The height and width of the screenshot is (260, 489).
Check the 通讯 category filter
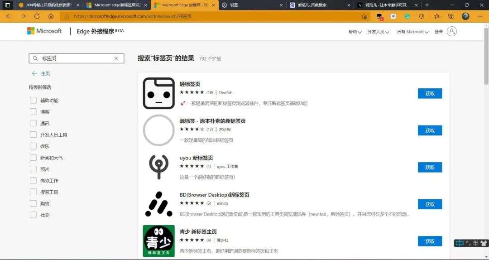33,123
